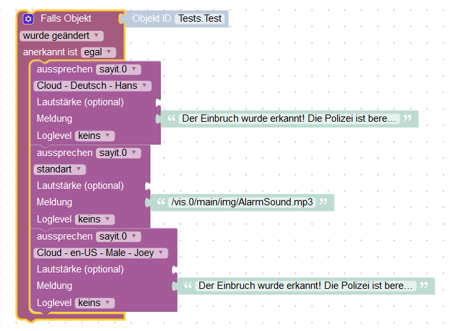This screenshot has height=331, width=449.
Task: Edit the Meldung text attached to the Joey voice block
Action: point(306,286)
